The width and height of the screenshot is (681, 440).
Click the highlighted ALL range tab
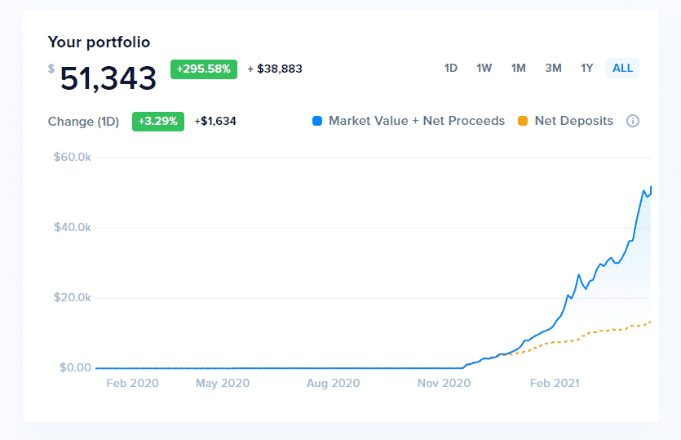pyautogui.click(x=622, y=68)
